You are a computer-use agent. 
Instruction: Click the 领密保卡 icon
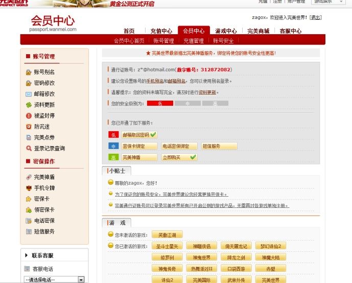click(x=29, y=210)
